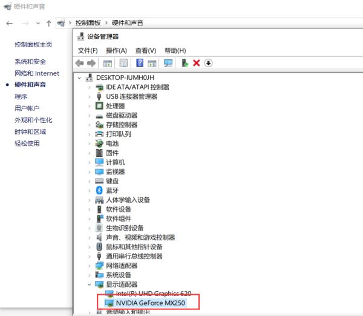The width and height of the screenshot is (363, 316).
Task: Click the show/hide console tree toolbar icon
Action: coord(108,63)
